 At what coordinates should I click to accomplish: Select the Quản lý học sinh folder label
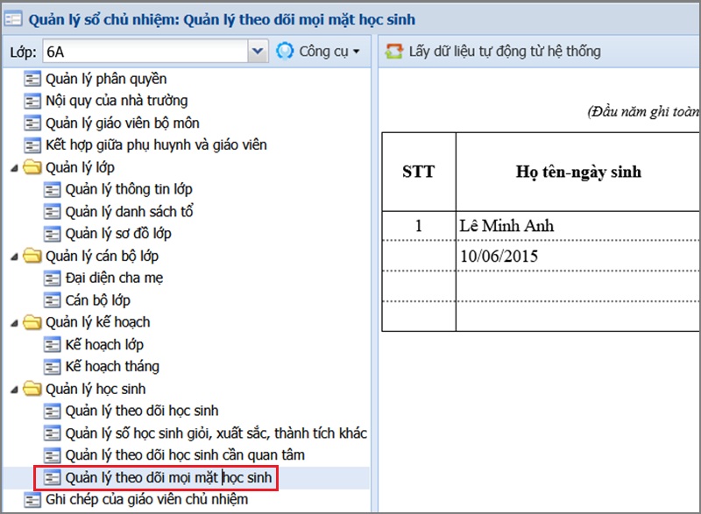[96, 389]
